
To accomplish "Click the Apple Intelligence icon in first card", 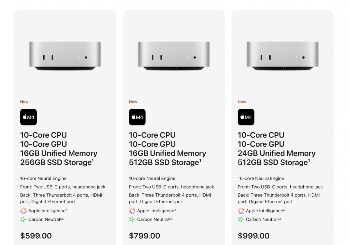I will (x=23, y=211).
